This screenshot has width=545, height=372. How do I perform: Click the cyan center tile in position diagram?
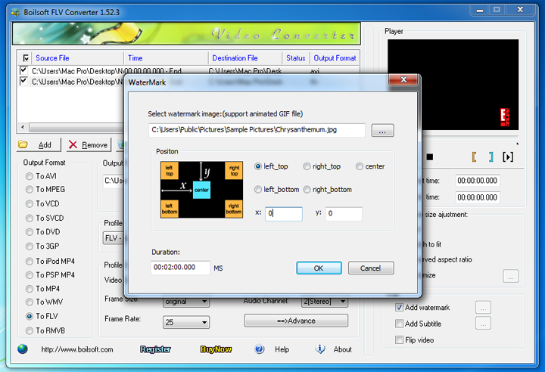point(201,190)
